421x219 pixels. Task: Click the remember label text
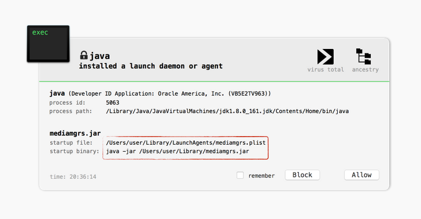click(x=261, y=176)
